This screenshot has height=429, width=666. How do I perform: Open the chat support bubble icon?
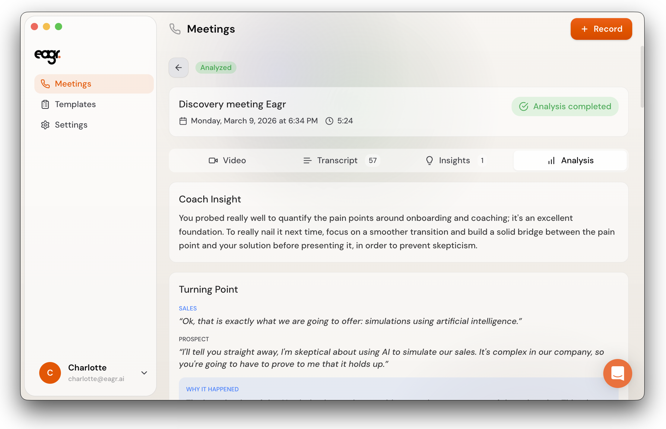(617, 373)
